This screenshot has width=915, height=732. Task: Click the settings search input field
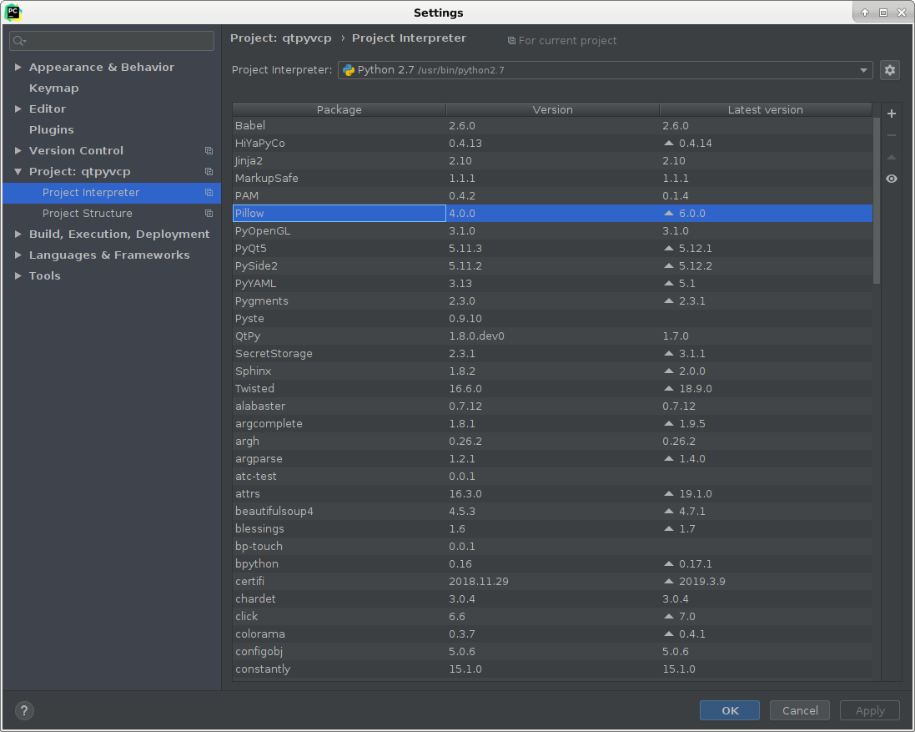(x=112, y=40)
